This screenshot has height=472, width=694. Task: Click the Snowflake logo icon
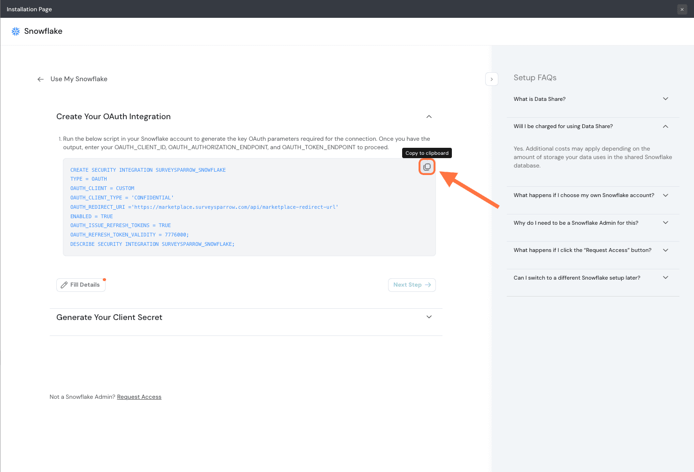click(x=15, y=31)
